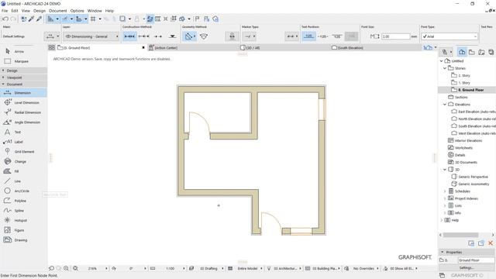Viewport: 496px width, 279px height.
Task: Open the Document menu
Action: [x=58, y=11]
